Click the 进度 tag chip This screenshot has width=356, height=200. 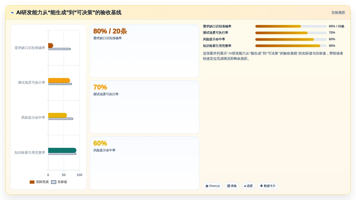tap(248, 186)
